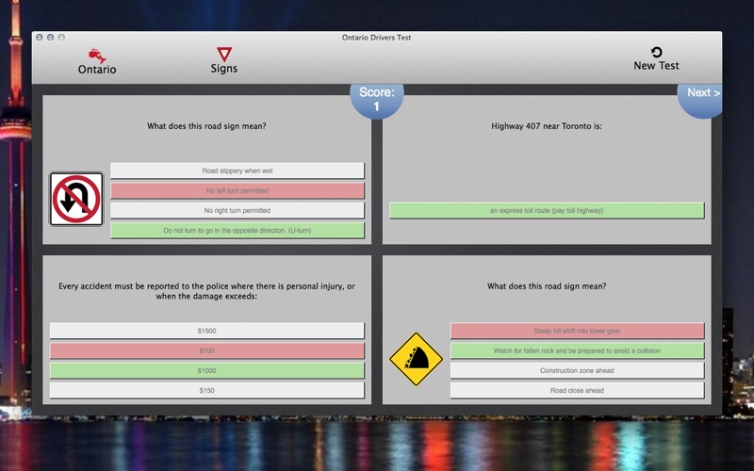Viewport: 754px width, 471px height.
Task: Pick the $150 answer
Action: tap(206, 390)
